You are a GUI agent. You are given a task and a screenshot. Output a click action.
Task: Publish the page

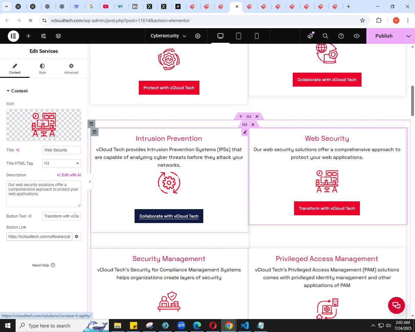384,36
